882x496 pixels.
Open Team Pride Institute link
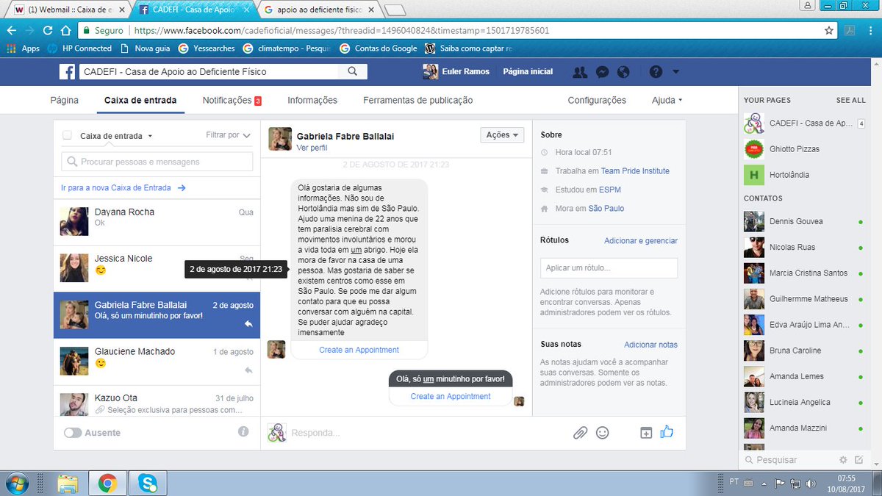tap(635, 171)
